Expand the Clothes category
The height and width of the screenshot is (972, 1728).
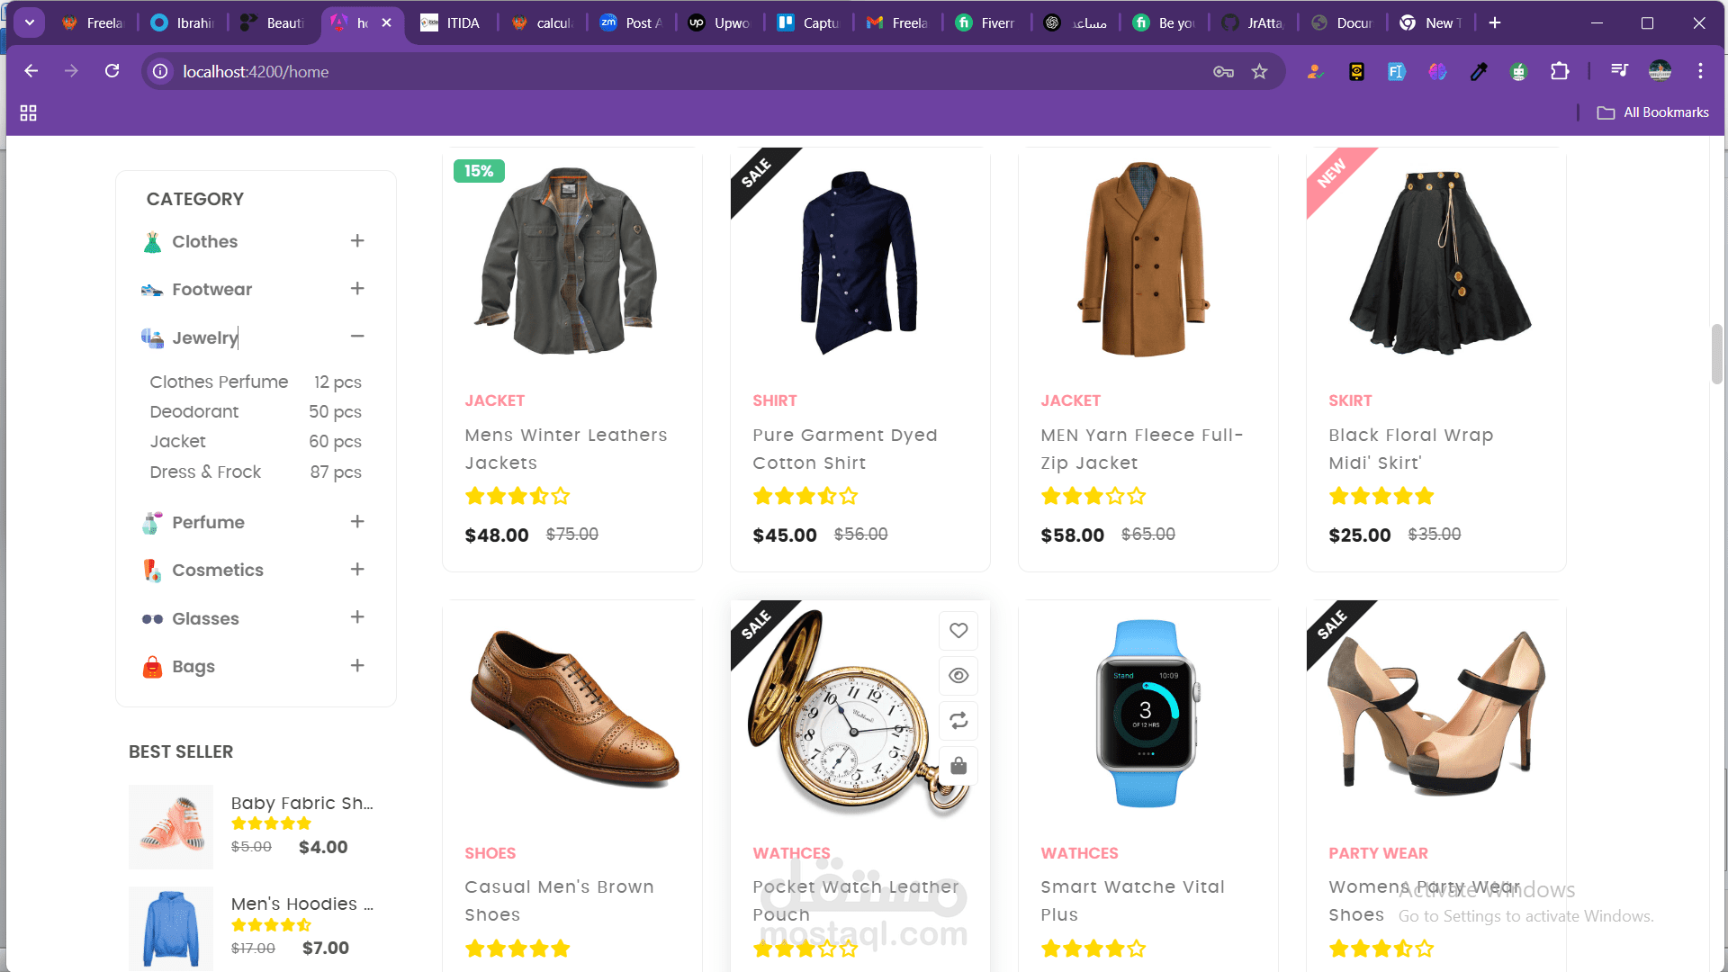click(x=357, y=241)
